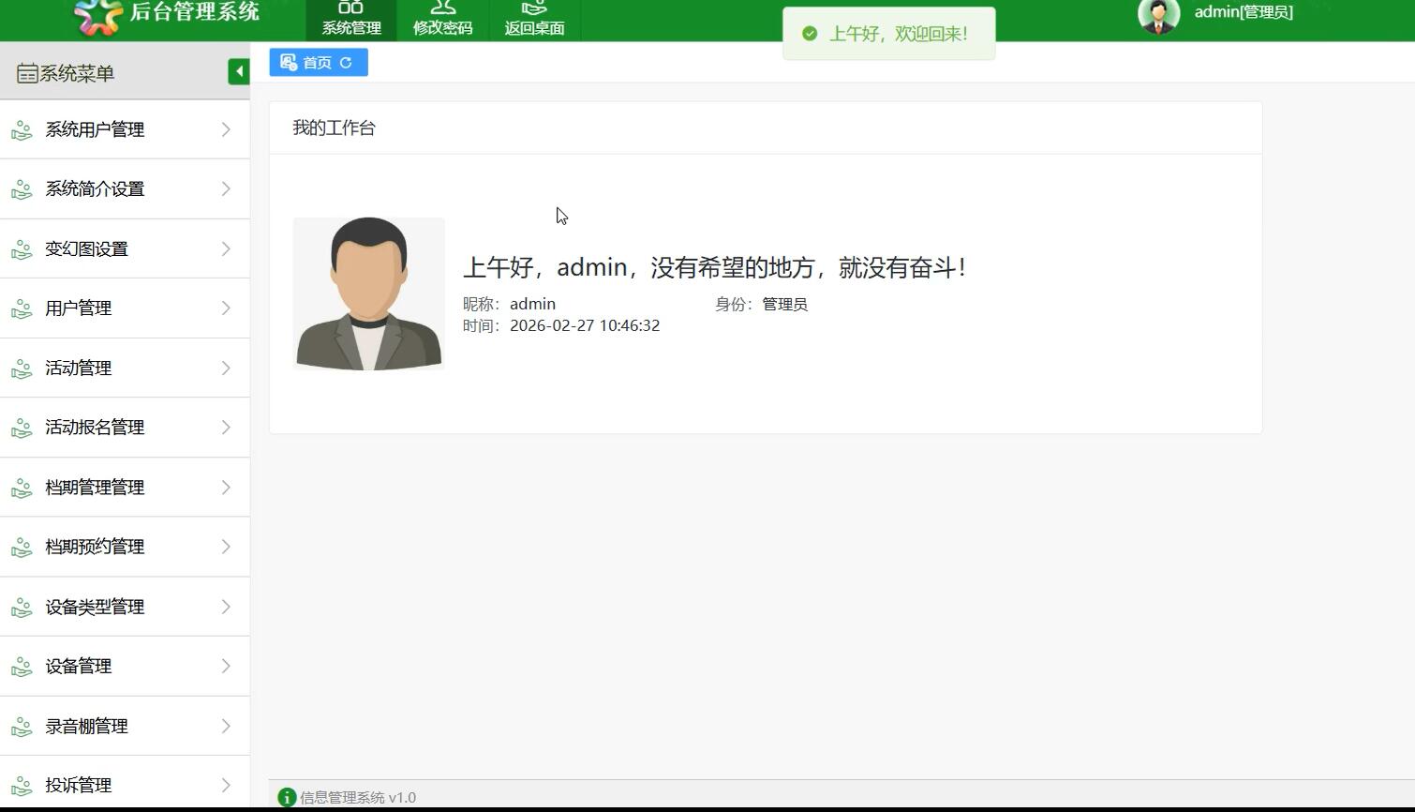Click the 我的工作台 panel title
The image size is (1415, 812).
pos(334,128)
